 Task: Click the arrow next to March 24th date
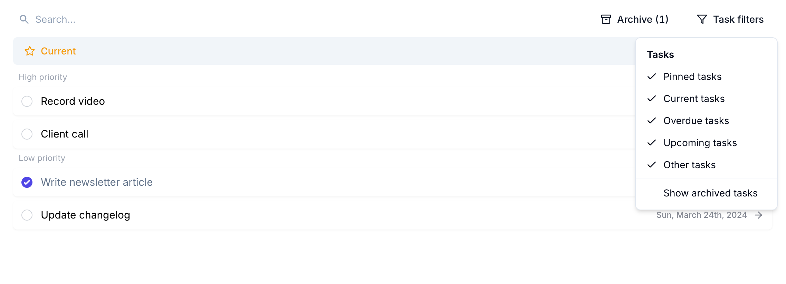pyautogui.click(x=758, y=215)
